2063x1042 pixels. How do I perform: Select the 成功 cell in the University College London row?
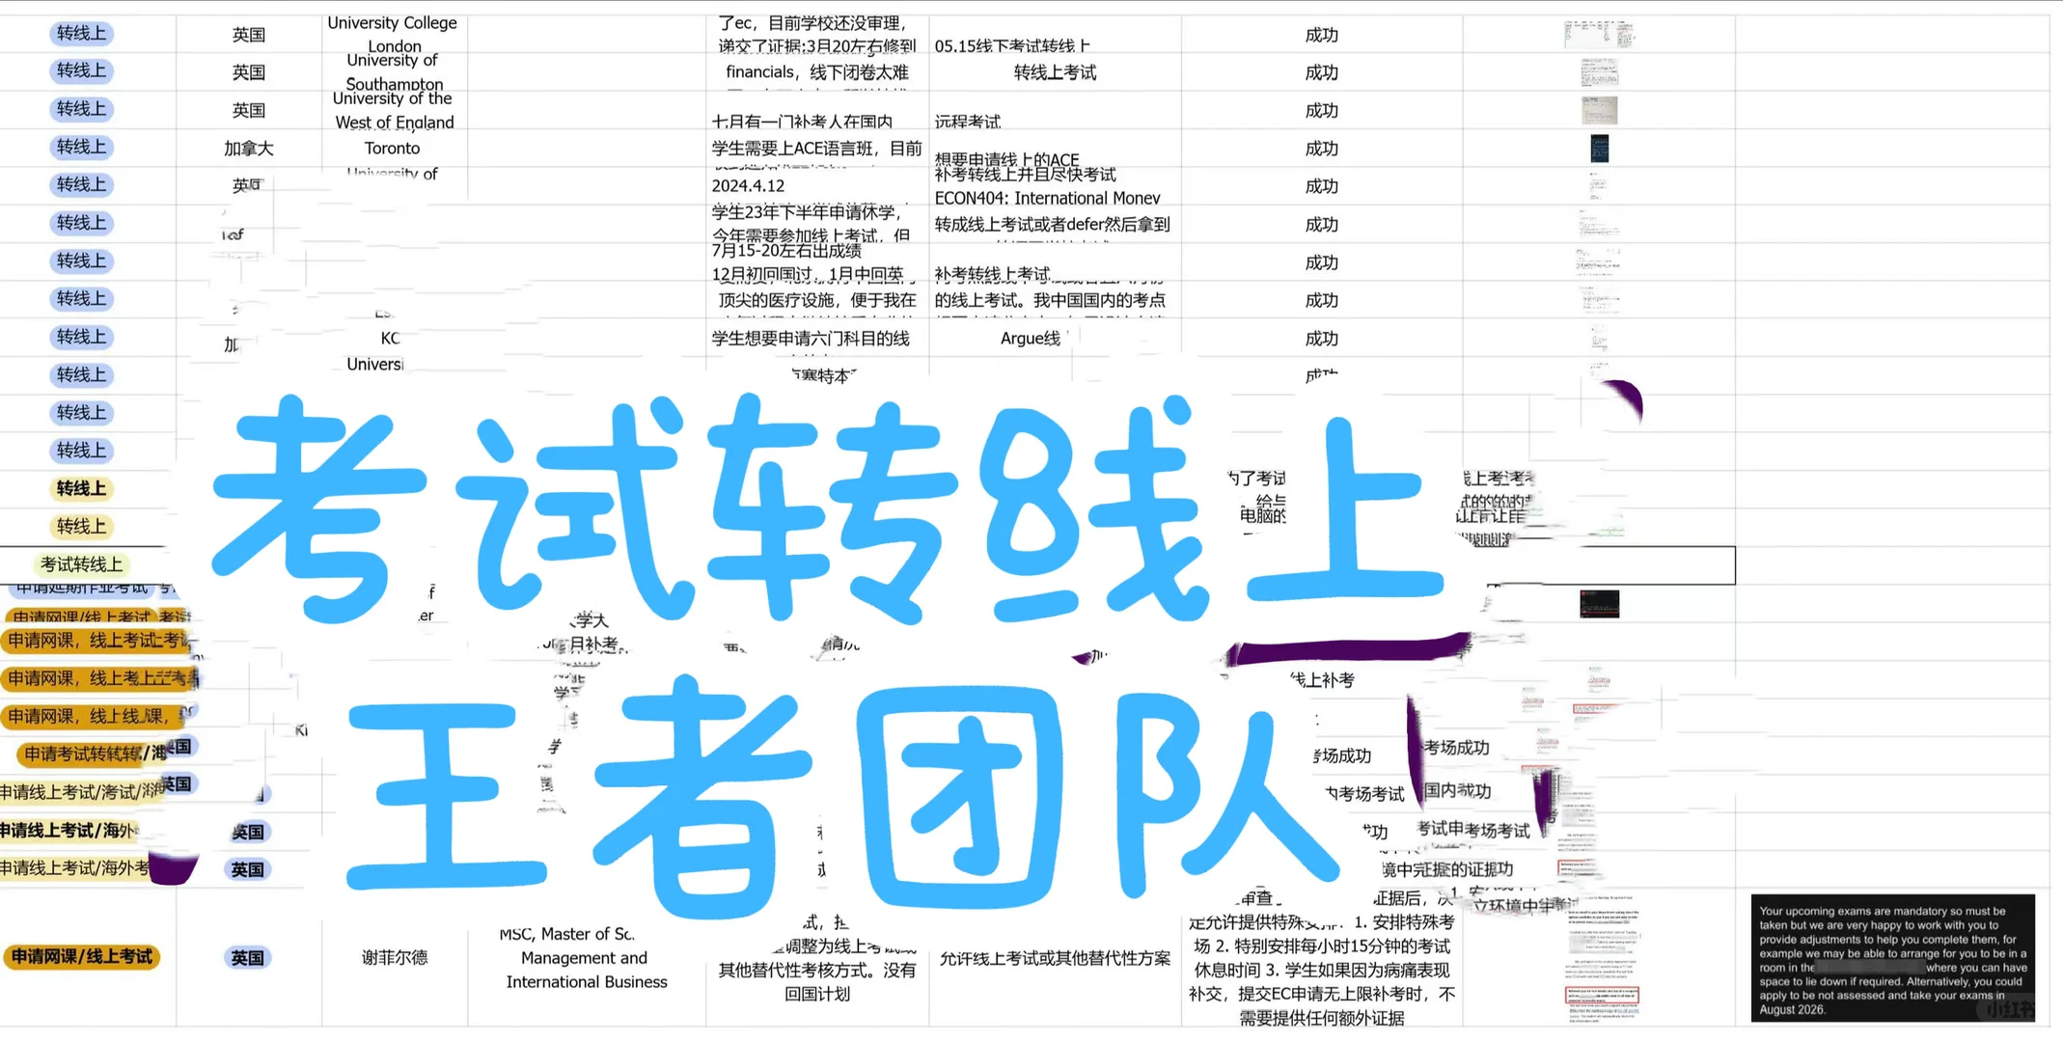pos(1321,35)
